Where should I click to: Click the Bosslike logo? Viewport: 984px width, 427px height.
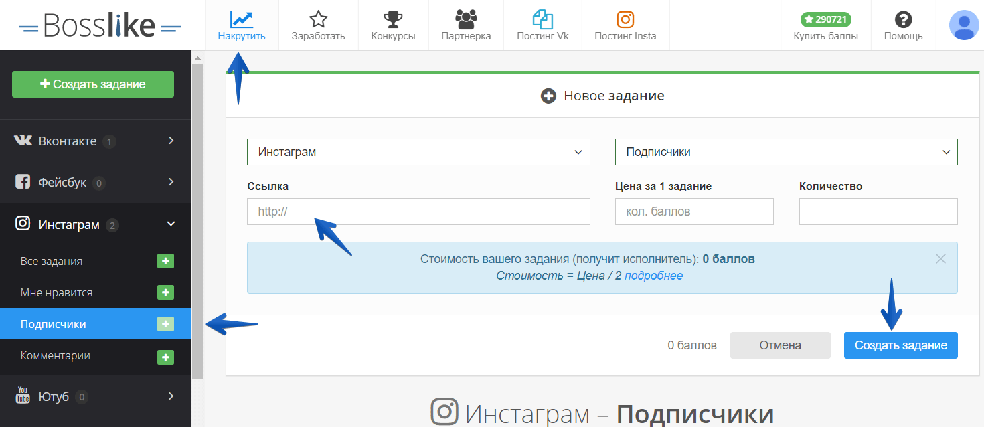(100, 25)
